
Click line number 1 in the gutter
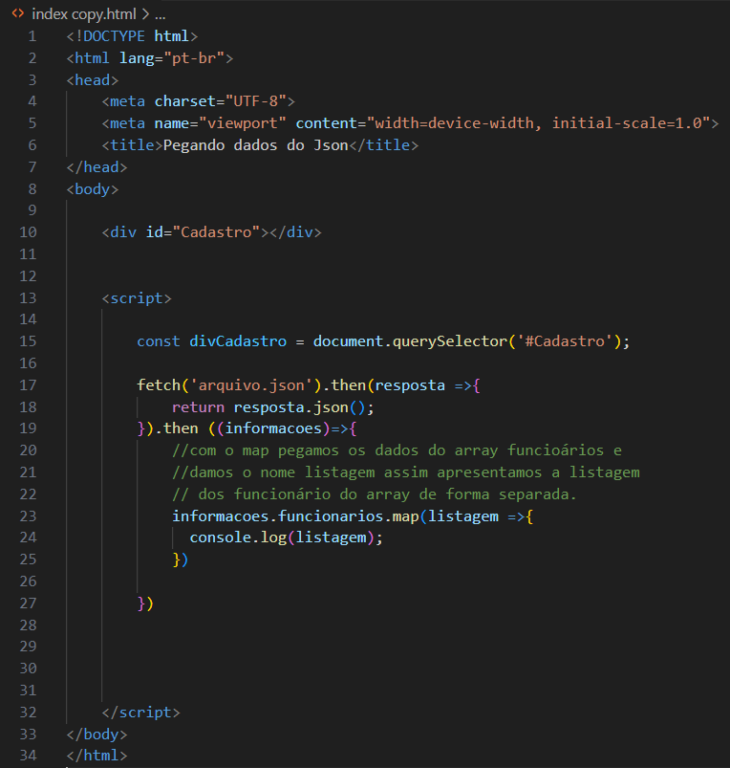(32, 36)
